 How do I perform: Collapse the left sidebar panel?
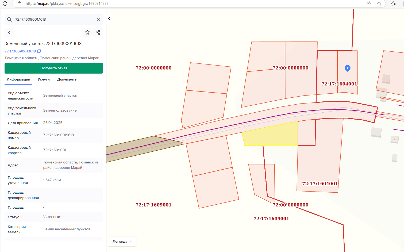(109, 18)
